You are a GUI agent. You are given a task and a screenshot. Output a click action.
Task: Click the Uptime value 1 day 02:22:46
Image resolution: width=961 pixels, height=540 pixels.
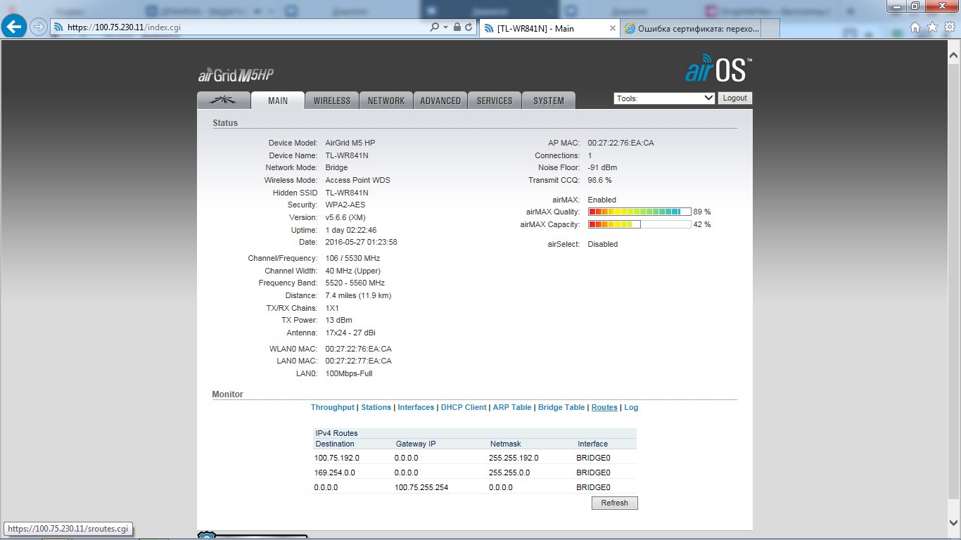tap(351, 230)
